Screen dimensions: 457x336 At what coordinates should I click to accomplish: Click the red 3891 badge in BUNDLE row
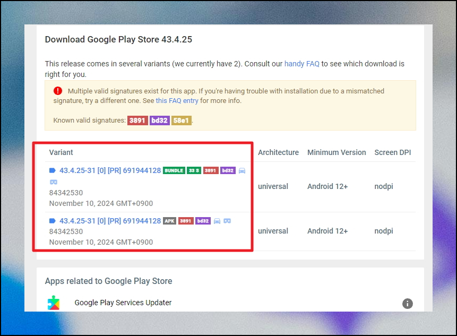coord(211,170)
